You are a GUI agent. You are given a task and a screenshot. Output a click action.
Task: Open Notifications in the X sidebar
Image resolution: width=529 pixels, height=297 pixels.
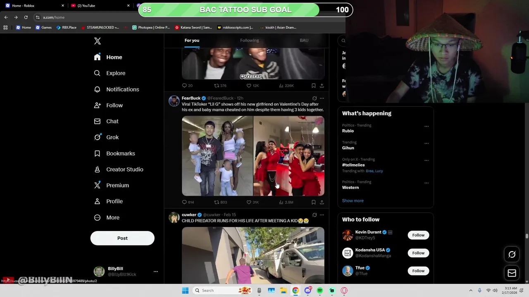point(117,89)
